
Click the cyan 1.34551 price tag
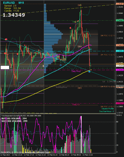pyautogui.click(x=120, y=51)
